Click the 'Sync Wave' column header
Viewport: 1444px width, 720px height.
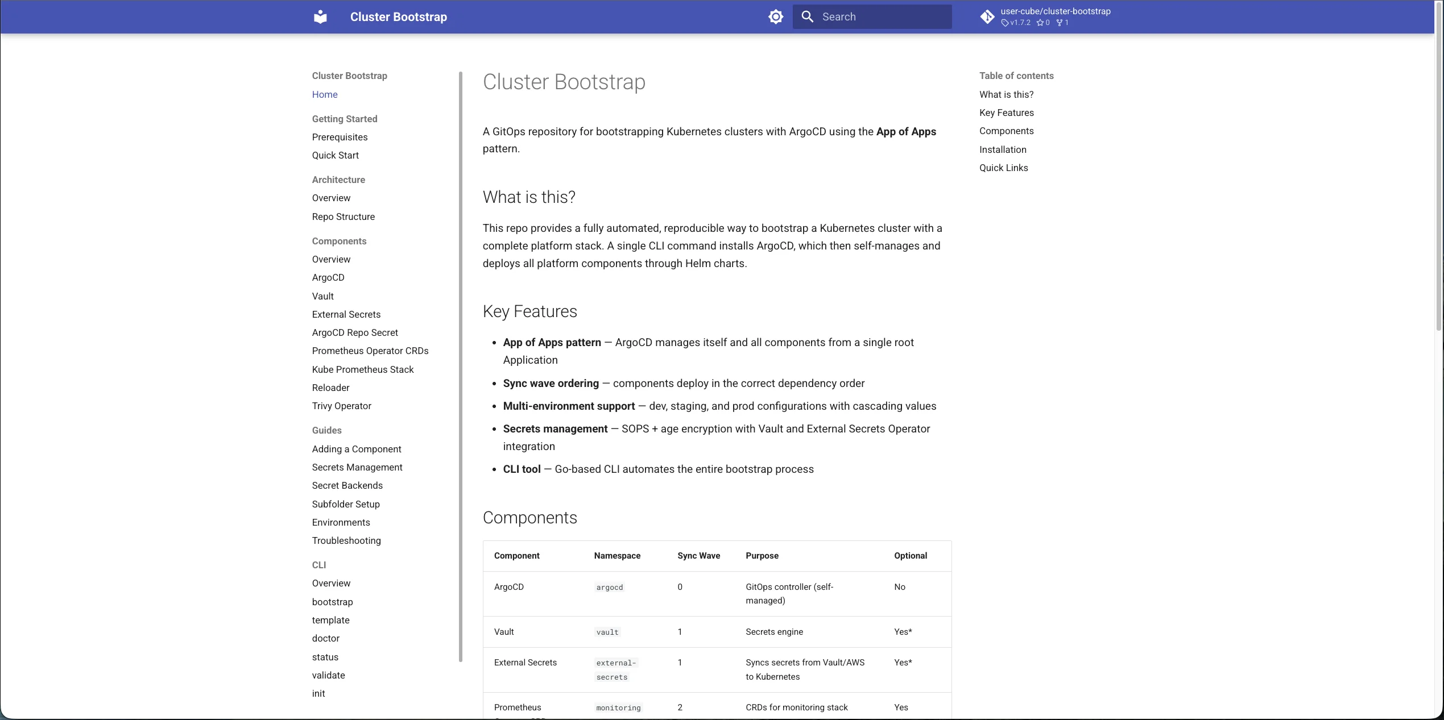click(698, 556)
